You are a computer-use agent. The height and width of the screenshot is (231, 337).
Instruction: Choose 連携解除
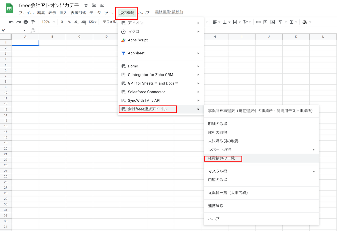click(x=261, y=206)
